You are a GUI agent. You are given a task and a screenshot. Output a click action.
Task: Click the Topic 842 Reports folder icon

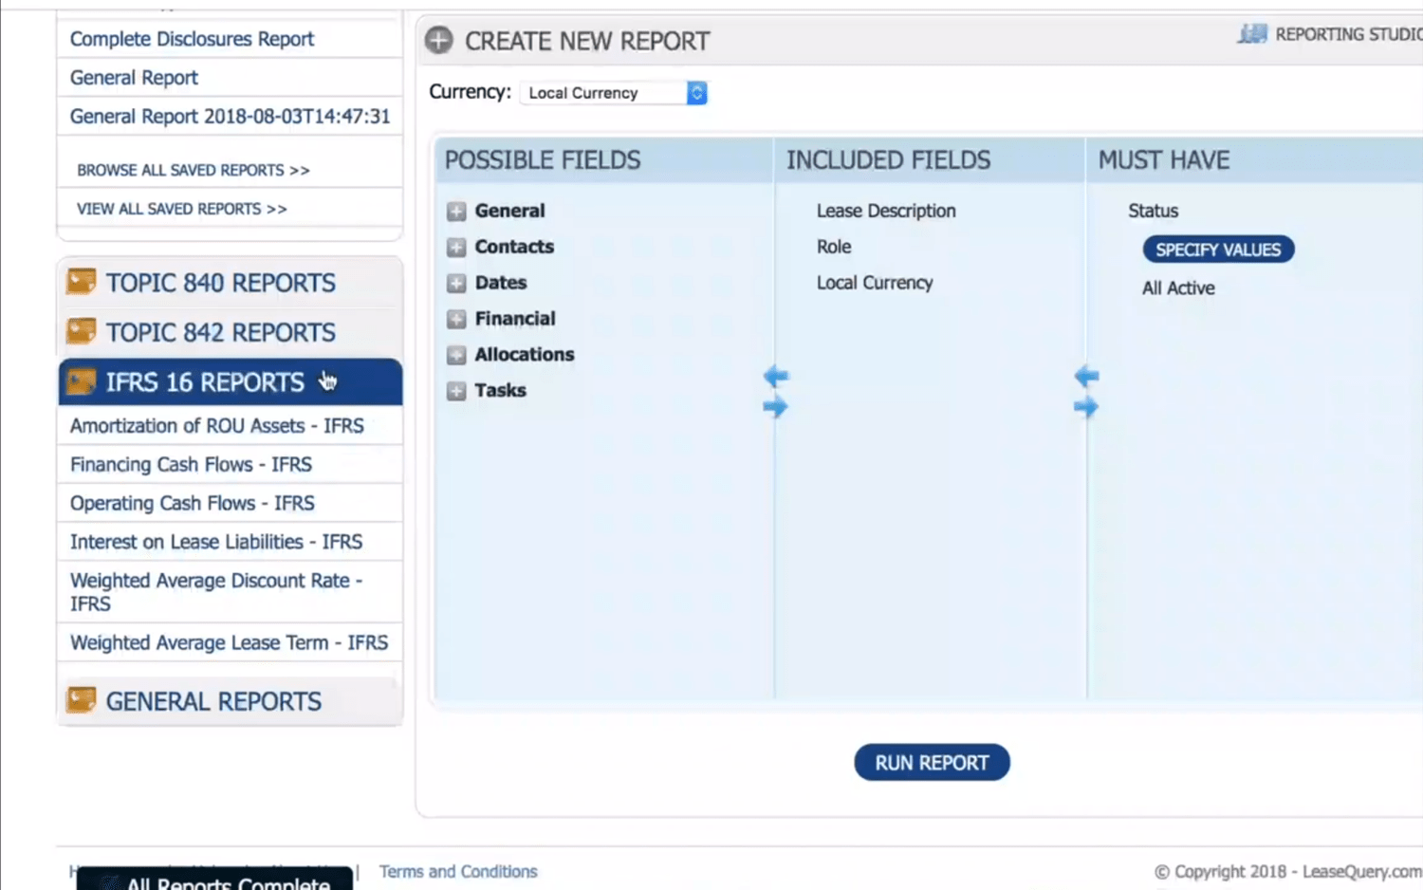click(x=82, y=331)
